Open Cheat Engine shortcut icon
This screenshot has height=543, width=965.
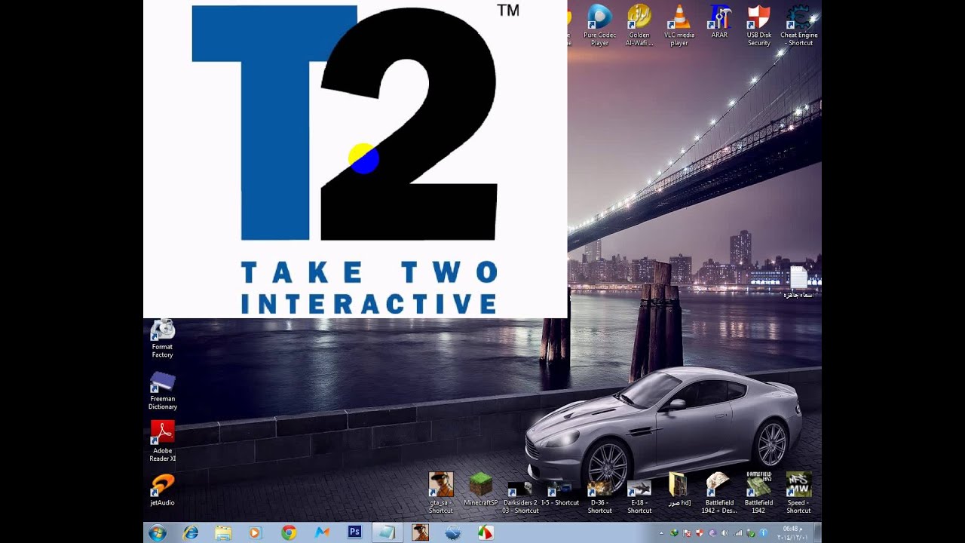pyautogui.click(x=798, y=24)
